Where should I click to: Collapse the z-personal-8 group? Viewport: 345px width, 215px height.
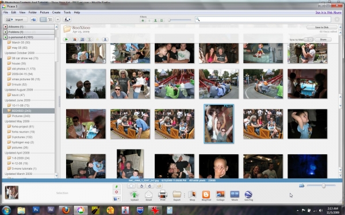pos(6,37)
